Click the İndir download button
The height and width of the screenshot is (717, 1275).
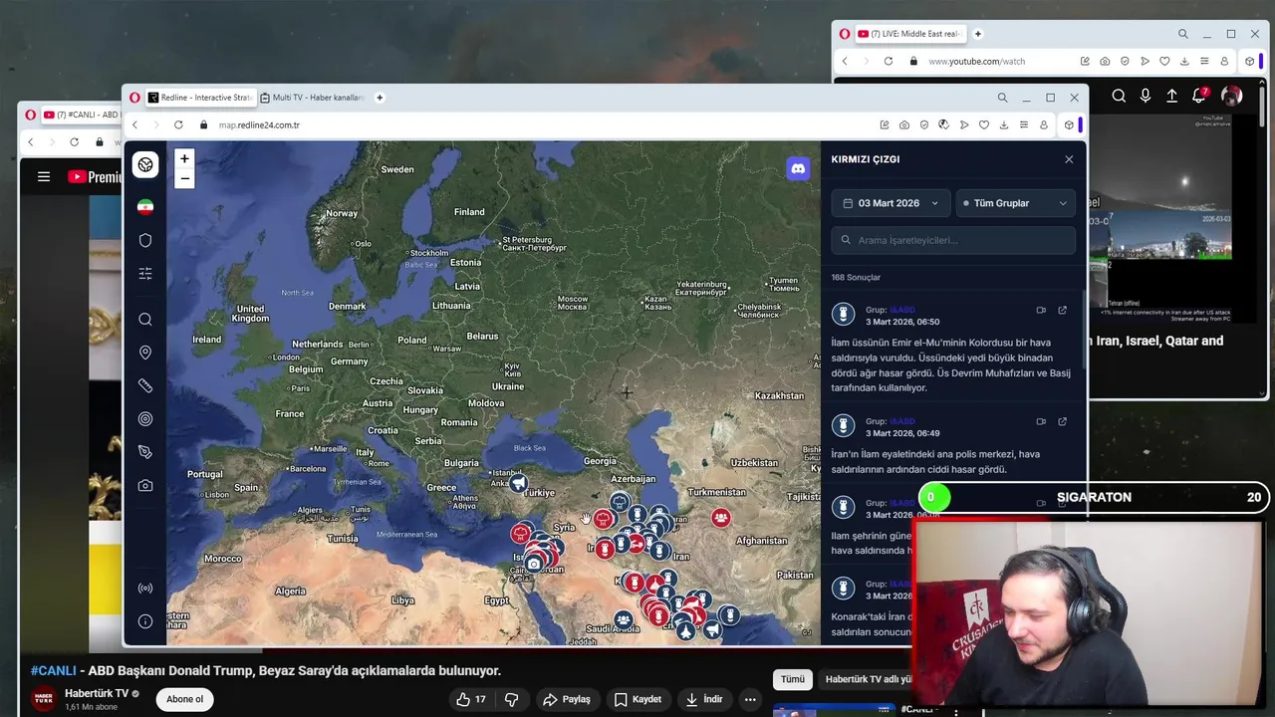(x=703, y=699)
